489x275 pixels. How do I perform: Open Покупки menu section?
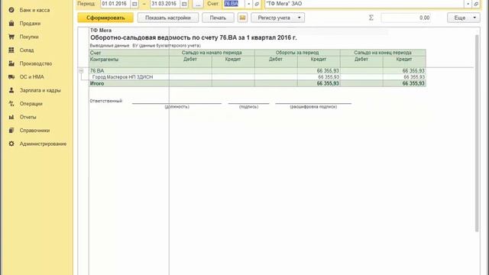[x=29, y=37]
